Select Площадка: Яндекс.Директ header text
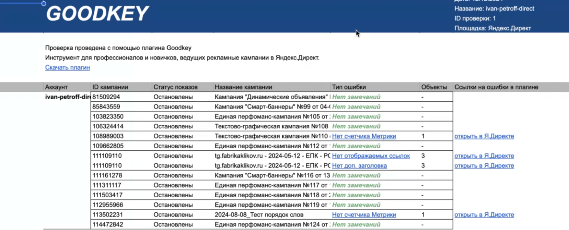569x230 pixels. 492,28
